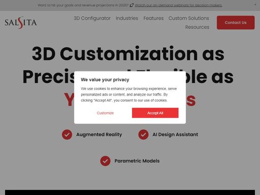Select the 'Augmented Reality' text
This screenshot has width=260, height=195.
(x=99, y=135)
